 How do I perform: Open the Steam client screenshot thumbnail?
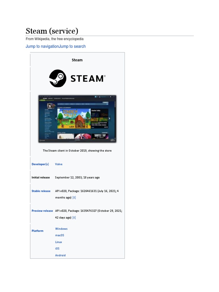tap(77, 119)
